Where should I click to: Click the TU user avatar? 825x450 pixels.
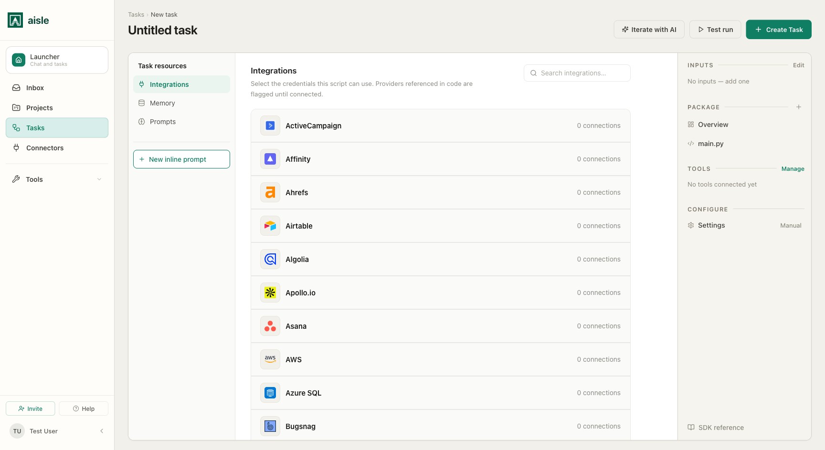(x=17, y=431)
